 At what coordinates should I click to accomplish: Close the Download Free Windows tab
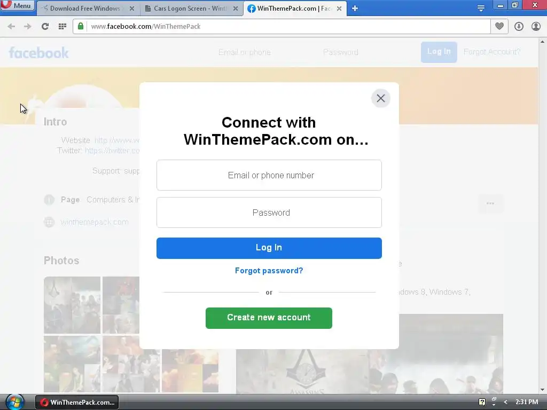[x=132, y=9]
